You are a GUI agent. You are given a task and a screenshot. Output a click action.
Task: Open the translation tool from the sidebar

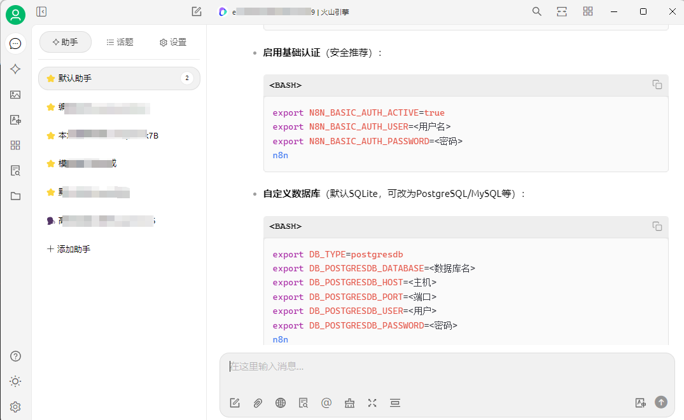(x=15, y=119)
